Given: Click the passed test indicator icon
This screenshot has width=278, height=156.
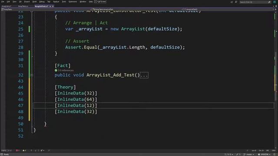Looking at the screenshot, I should point(56,70).
